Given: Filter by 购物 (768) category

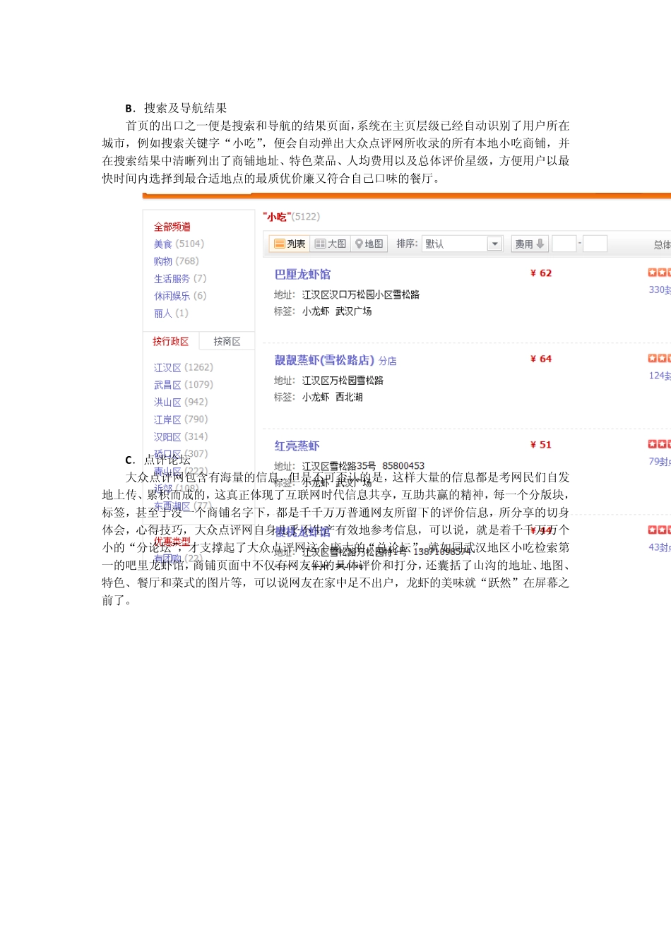Looking at the screenshot, I should point(176,261).
